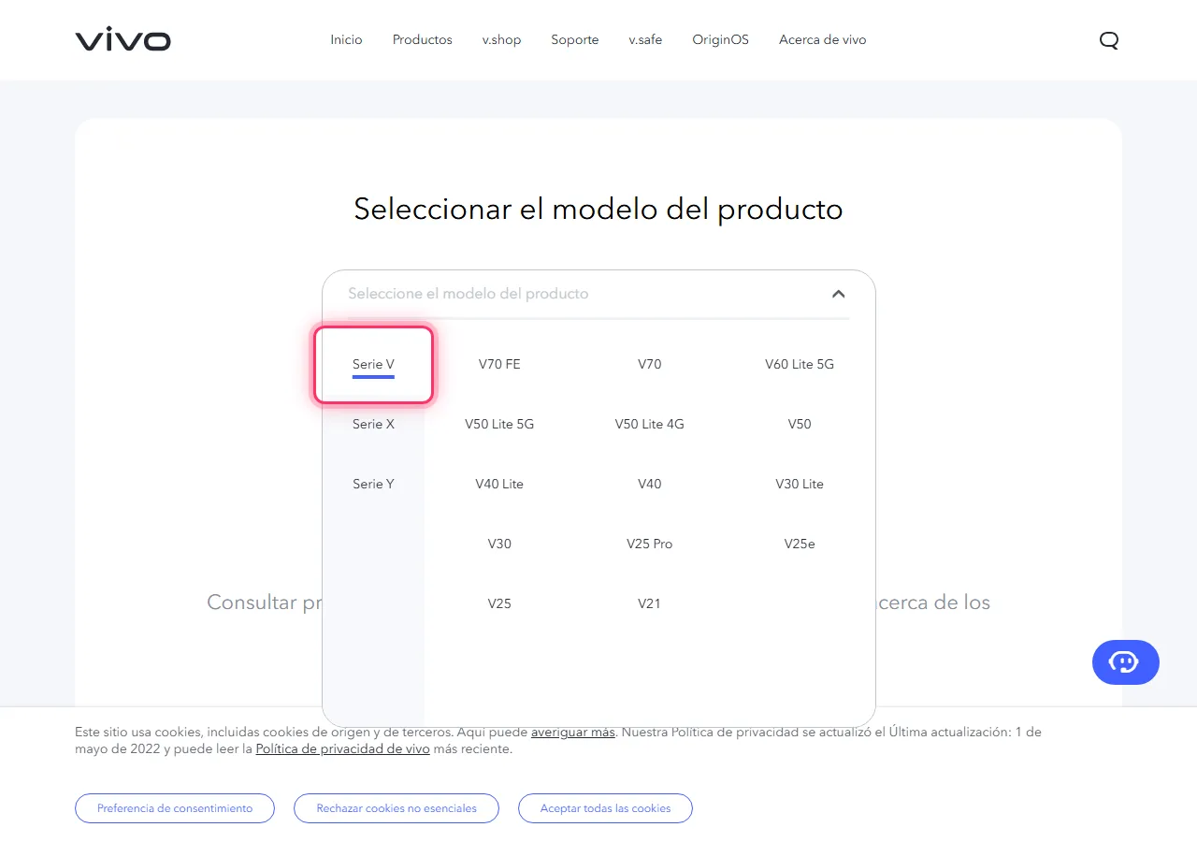Choose the V21 model
The width and height of the screenshot is (1197, 842).
point(650,604)
